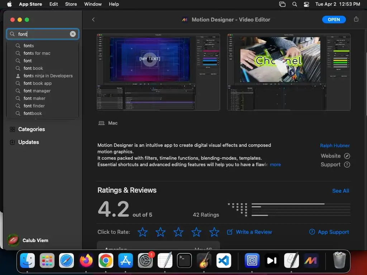Open the Ralph Hubner developer link

(x=335, y=145)
